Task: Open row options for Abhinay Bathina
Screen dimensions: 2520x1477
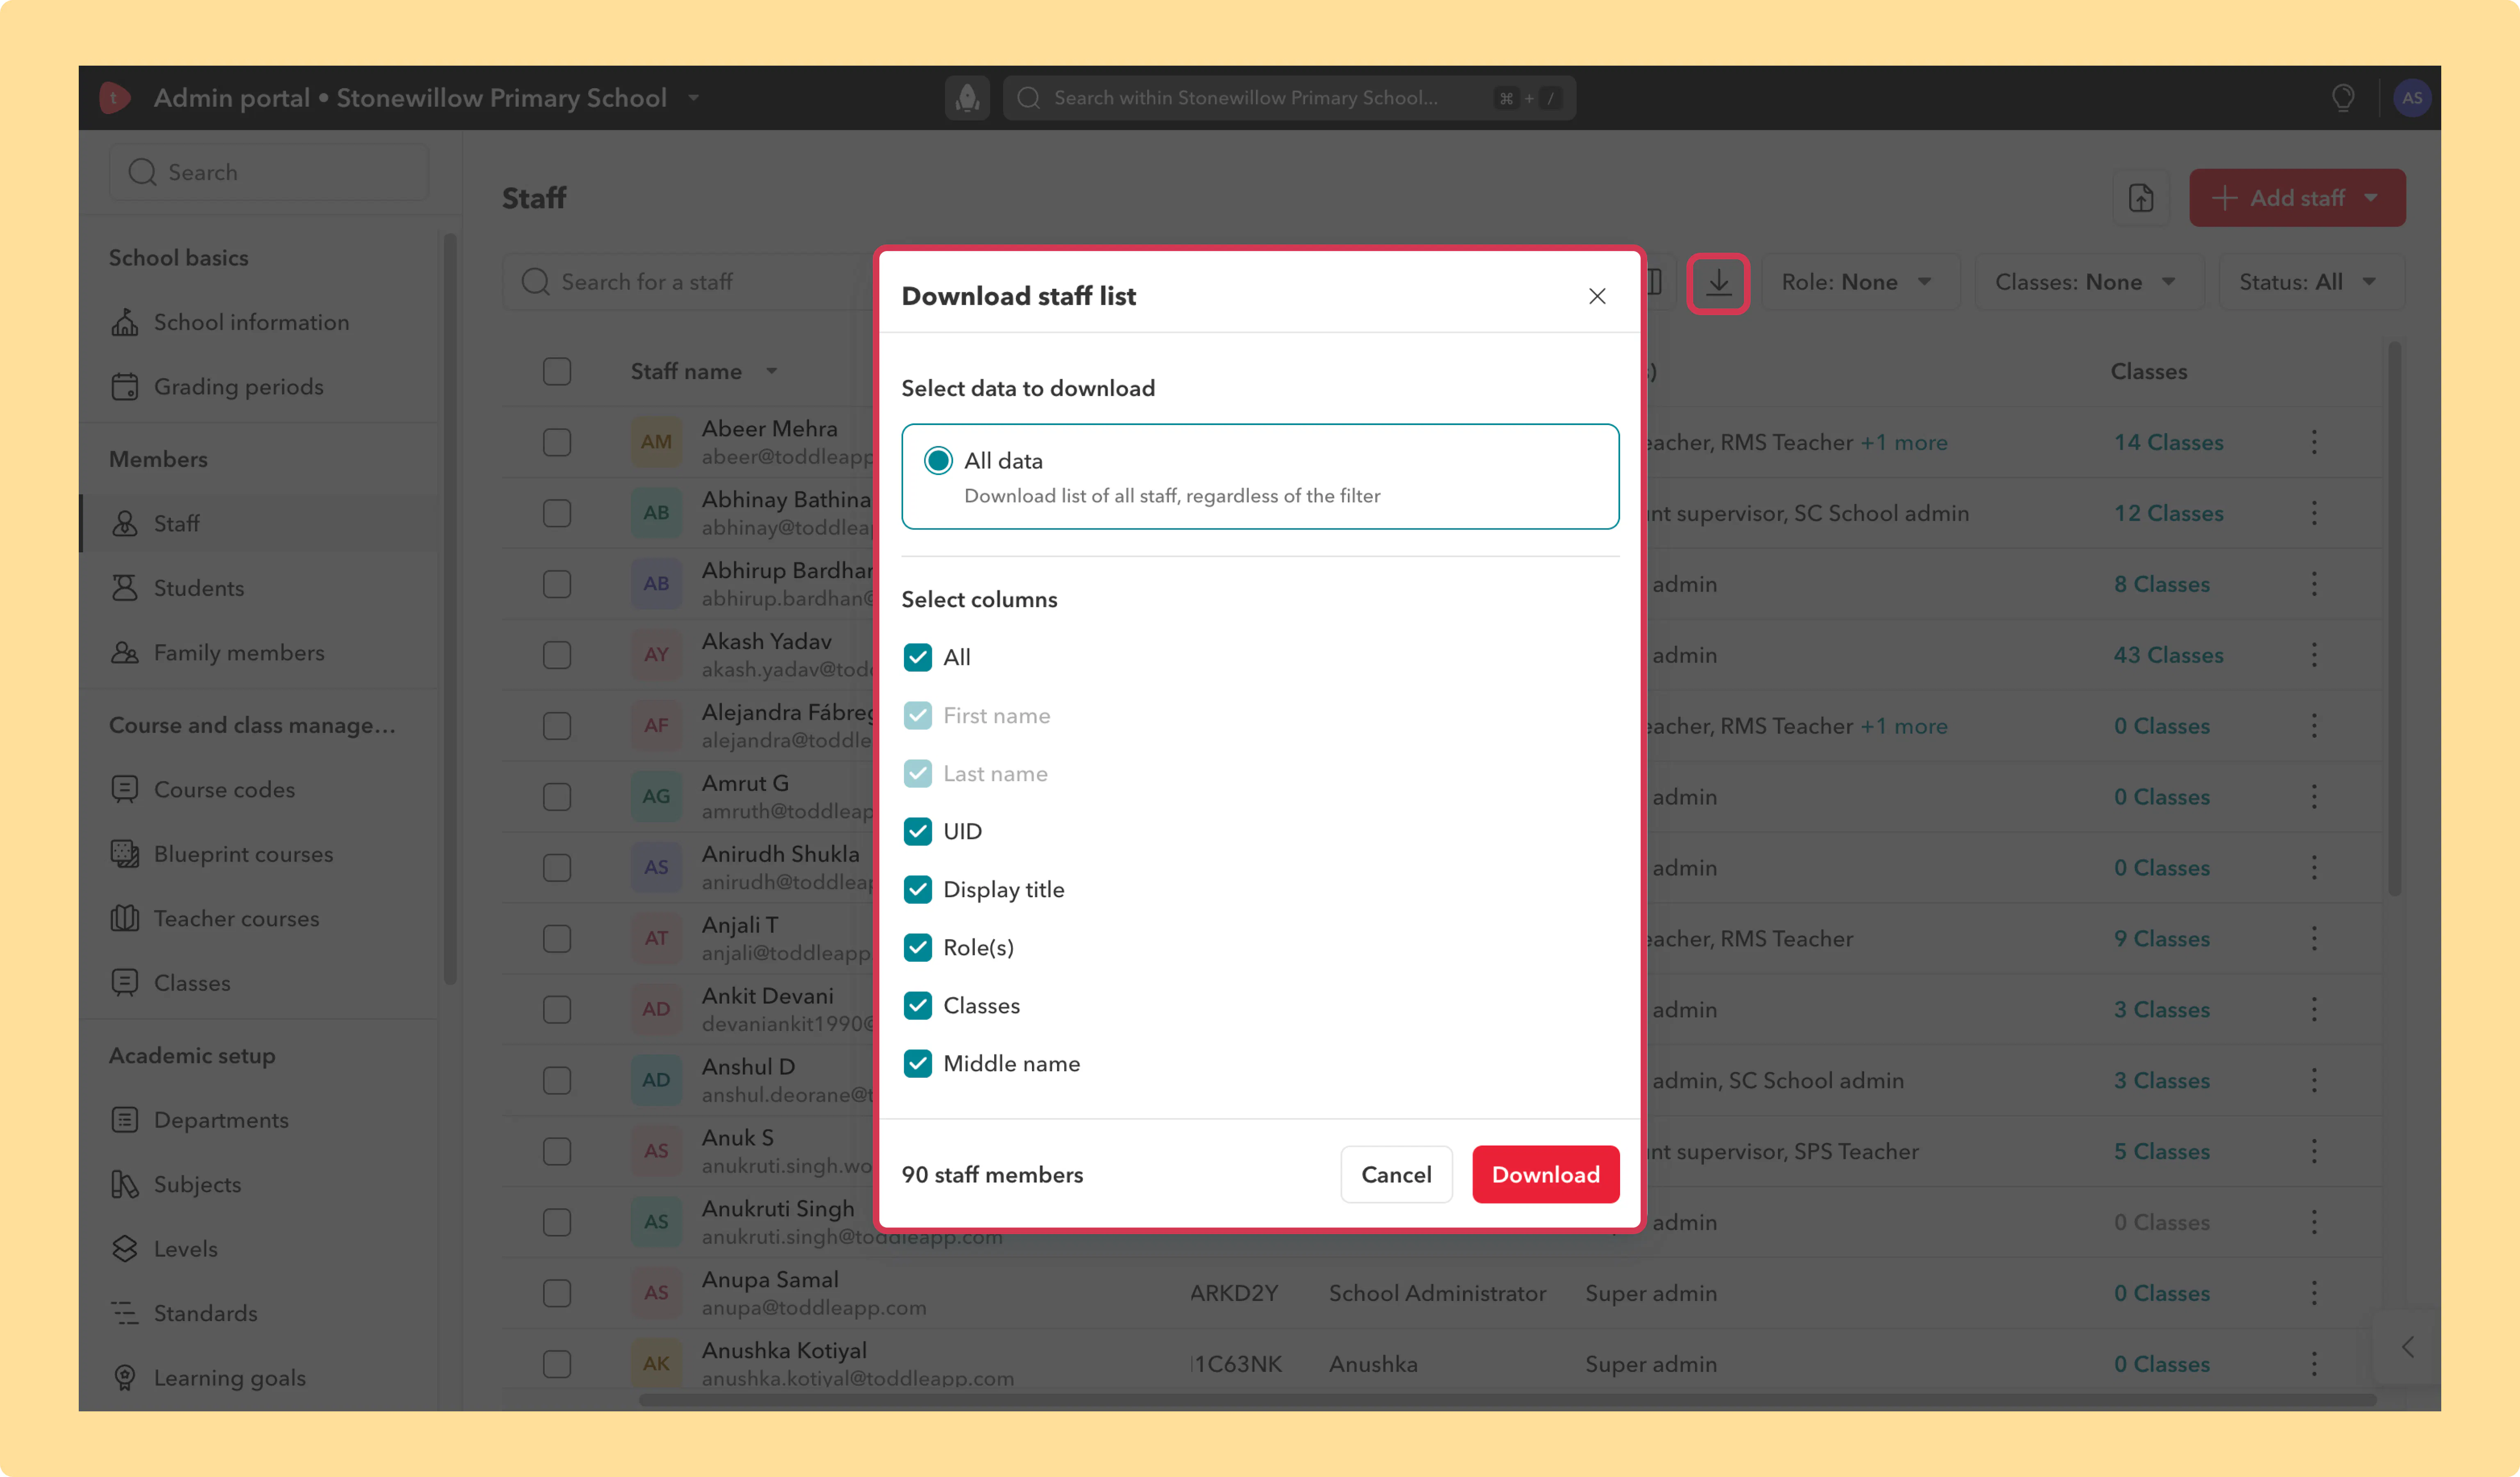Action: tap(2314, 513)
